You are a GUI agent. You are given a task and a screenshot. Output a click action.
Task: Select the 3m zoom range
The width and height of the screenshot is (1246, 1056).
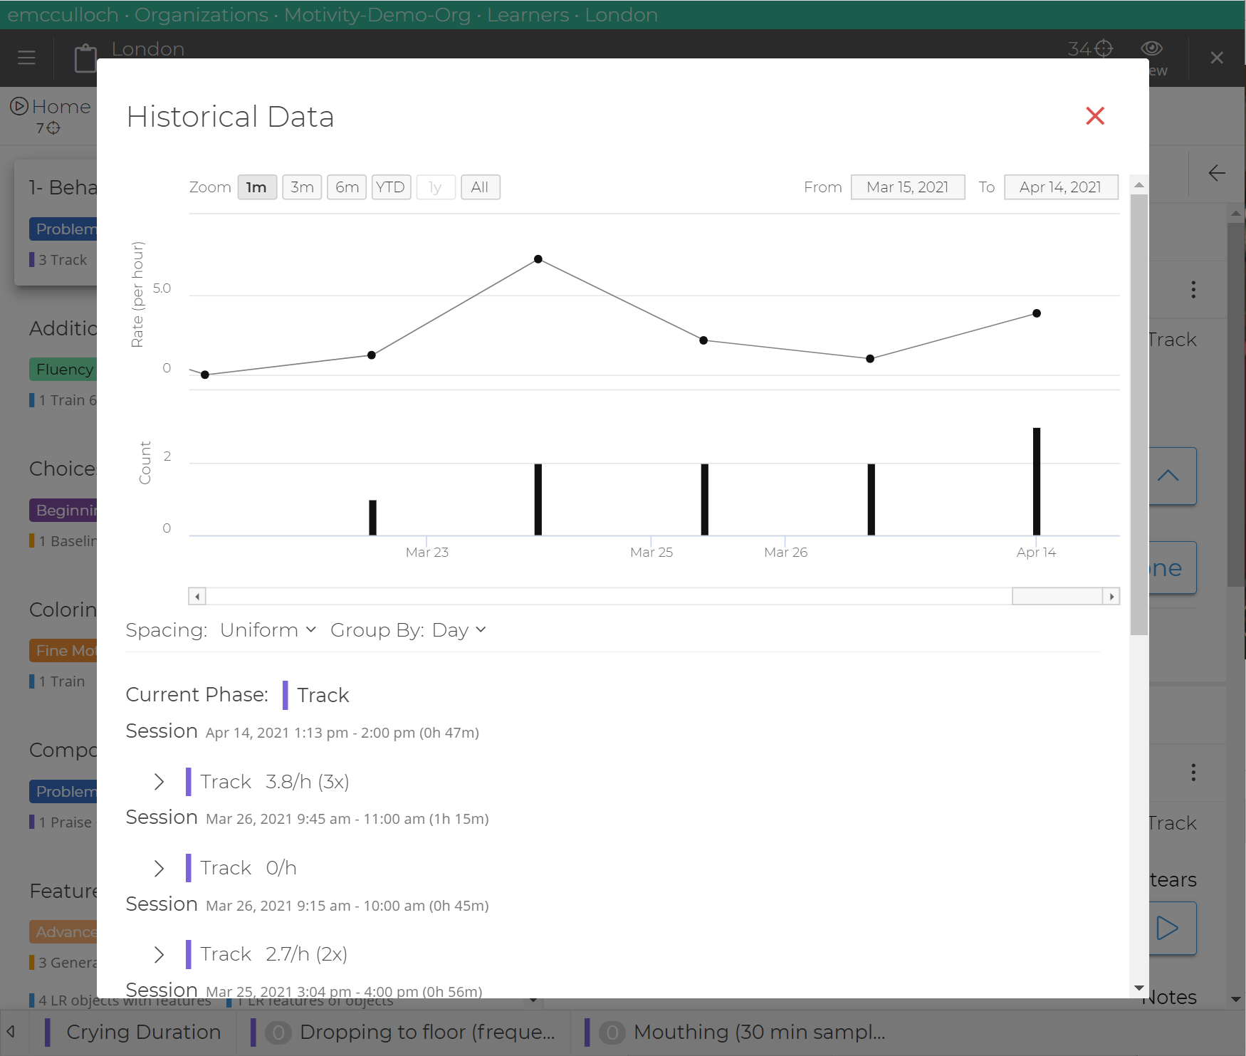coord(302,187)
